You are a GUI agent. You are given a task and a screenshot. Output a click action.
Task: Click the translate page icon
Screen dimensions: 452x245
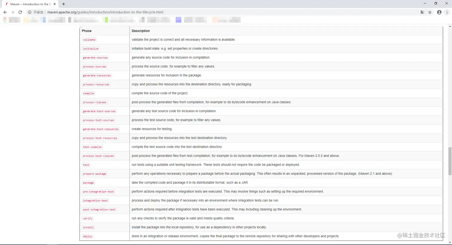click(422, 12)
